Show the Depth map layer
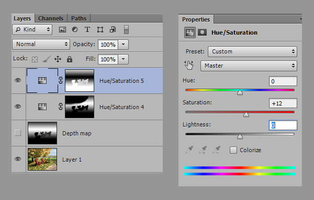314x200 pixels. click(18, 133)
